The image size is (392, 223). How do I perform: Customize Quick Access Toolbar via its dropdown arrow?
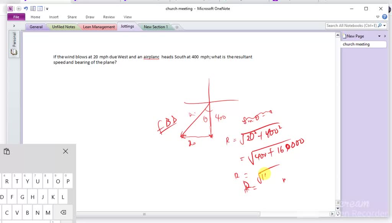click(46, 8)
